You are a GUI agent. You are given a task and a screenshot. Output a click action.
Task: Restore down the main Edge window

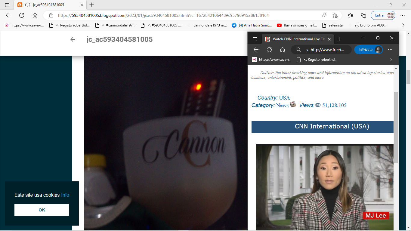(x=390, y=5)
